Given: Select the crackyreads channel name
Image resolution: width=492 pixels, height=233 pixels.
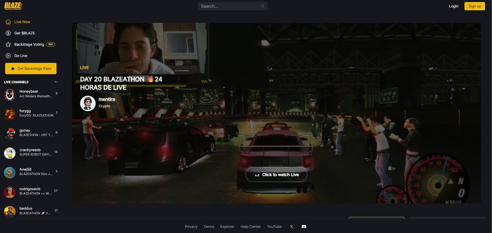Looking at the screenshot, I should tap(30, 150).
